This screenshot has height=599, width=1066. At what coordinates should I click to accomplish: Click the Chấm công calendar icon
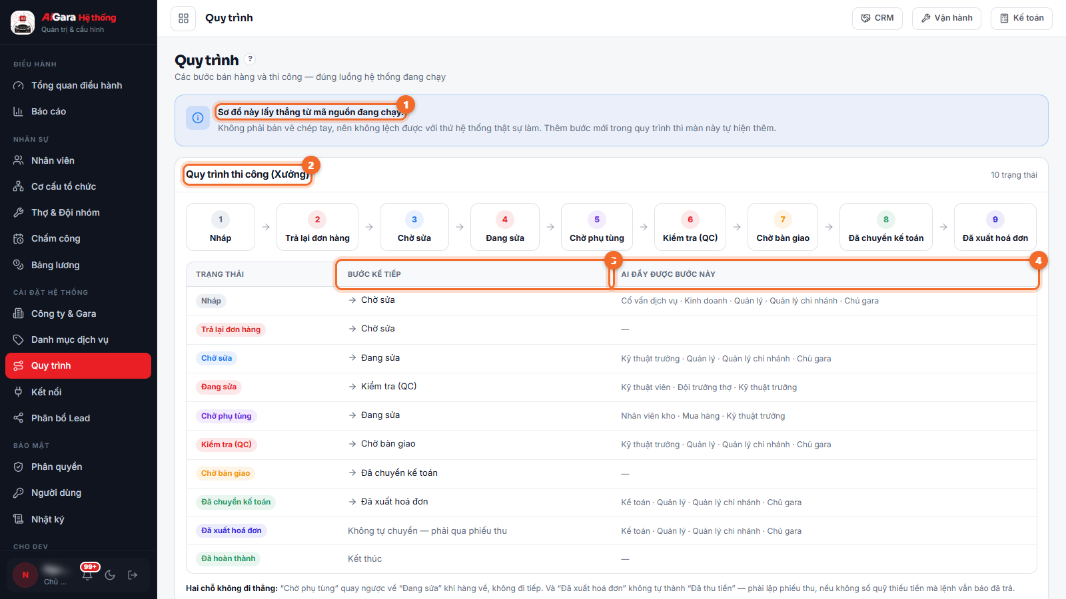point(19,238)
